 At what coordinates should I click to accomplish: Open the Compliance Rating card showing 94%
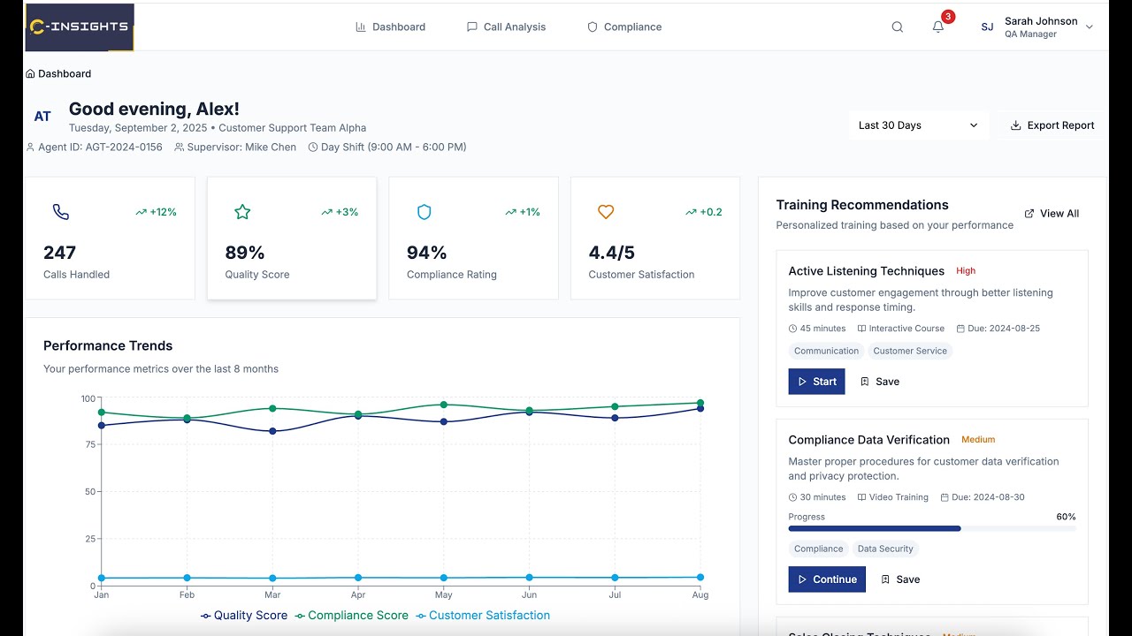click(474, 238)
